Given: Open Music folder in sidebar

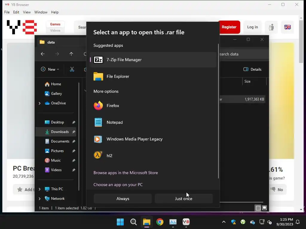Looking at the screenshot, I should (53, 160).
